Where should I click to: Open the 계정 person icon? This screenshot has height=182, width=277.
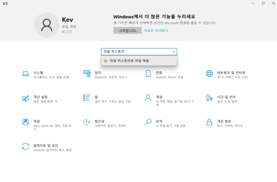148,97
